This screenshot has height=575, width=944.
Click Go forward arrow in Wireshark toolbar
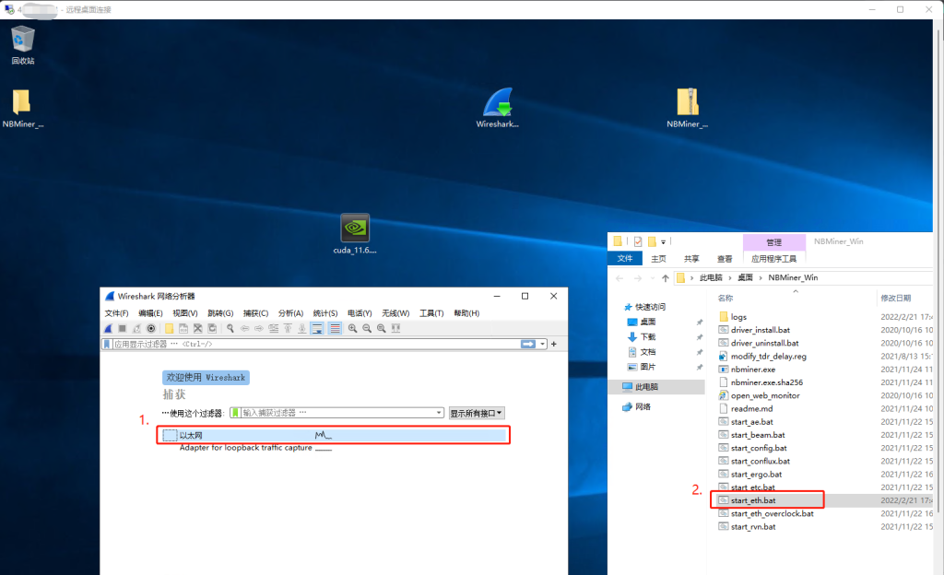(259, 328)
